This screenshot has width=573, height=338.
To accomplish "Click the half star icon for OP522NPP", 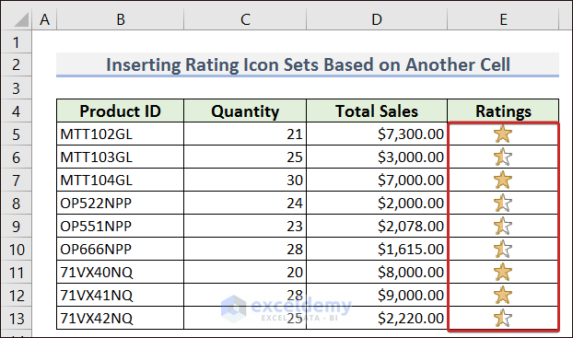I will (503, 203).
